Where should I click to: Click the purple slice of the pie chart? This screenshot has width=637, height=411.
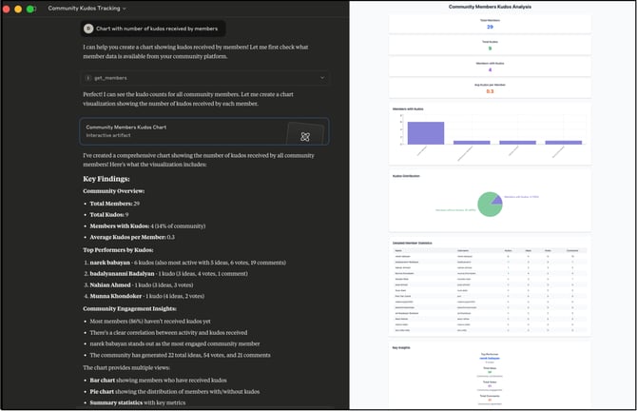(496, 198)
